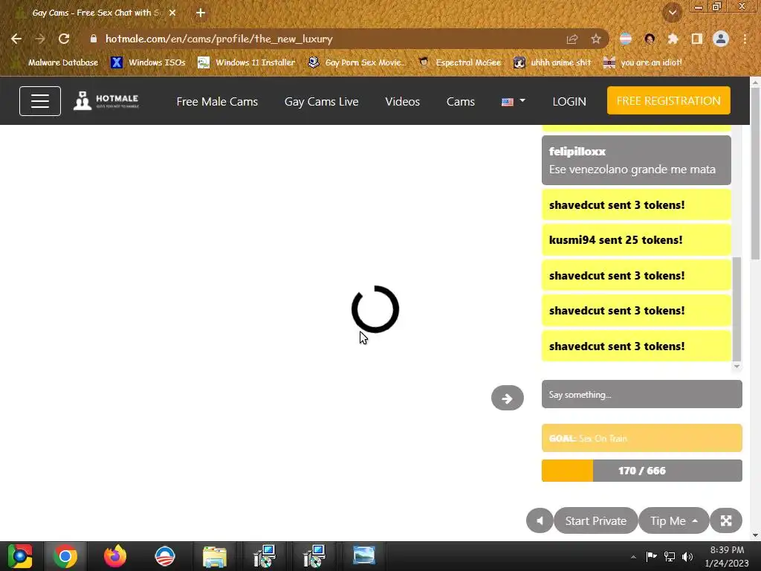This screenshot has width=761, height=571.
Task: Open the system tray volume icon
Action: pos(687,556)
